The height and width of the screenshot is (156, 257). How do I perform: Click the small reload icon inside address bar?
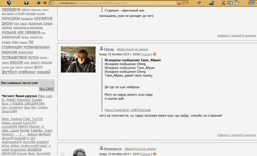tap(184, 3)
